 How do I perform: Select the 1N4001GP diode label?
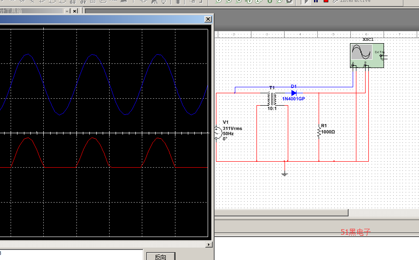pos(293,99)
